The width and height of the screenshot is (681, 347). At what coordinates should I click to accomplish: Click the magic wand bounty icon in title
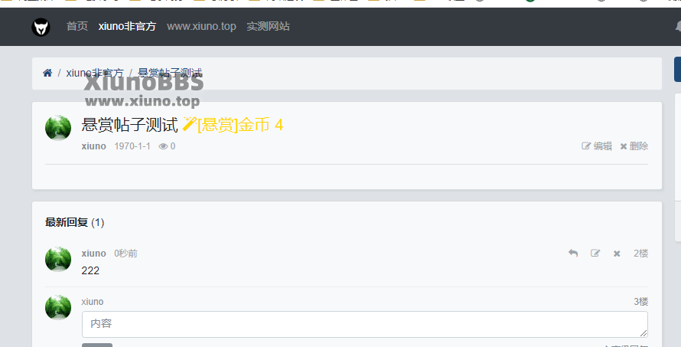189,124
